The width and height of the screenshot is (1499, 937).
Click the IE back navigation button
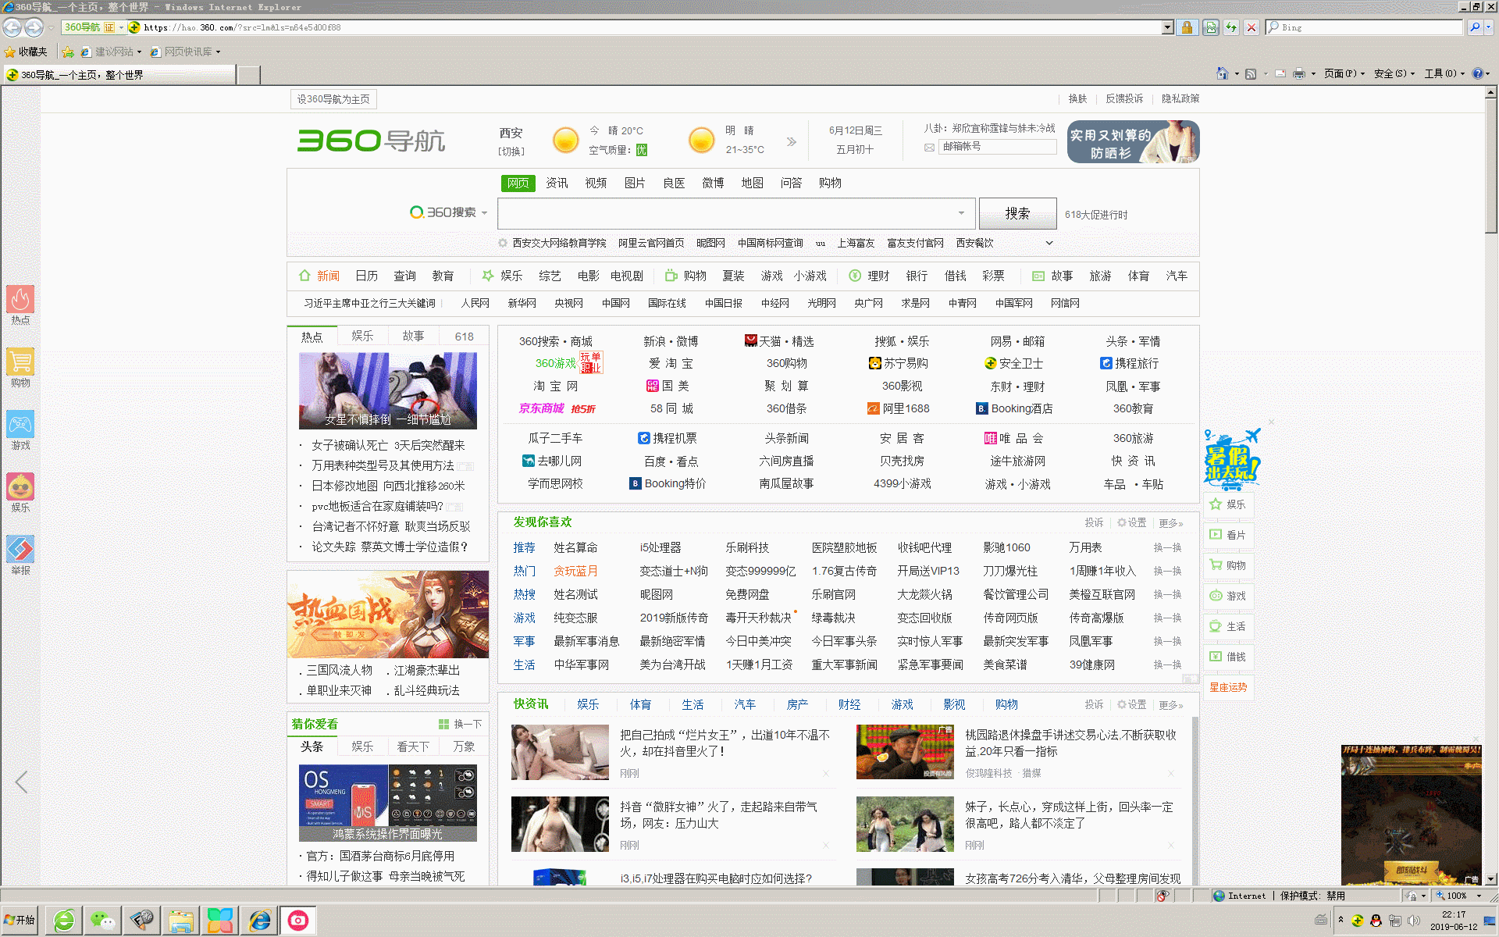point(12,27)
